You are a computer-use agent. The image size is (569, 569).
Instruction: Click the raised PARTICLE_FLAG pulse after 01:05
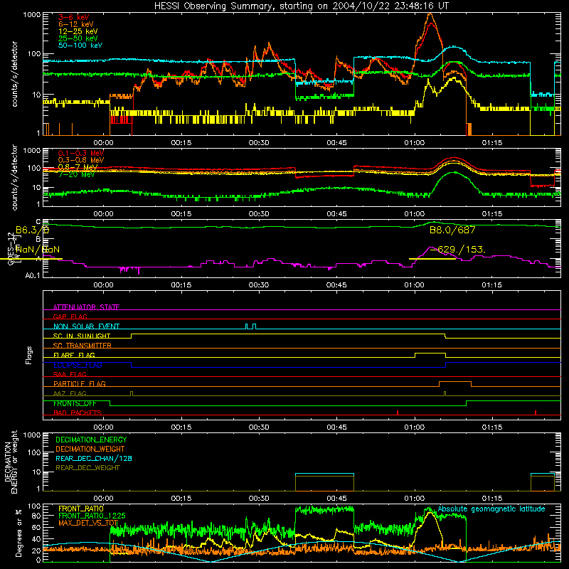pyautogui.click(x=455, y=383)
